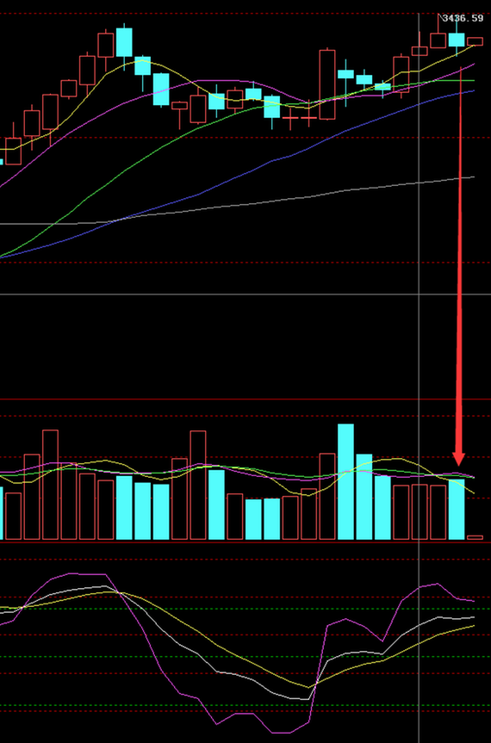Select the cyan candlestick right after the tall red candle
Viewport: 491px width, 743px height.
pos(345,74)
